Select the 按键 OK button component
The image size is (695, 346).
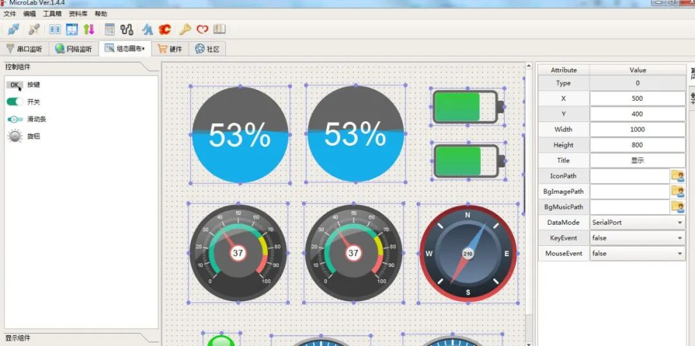(x=24, y=85)
